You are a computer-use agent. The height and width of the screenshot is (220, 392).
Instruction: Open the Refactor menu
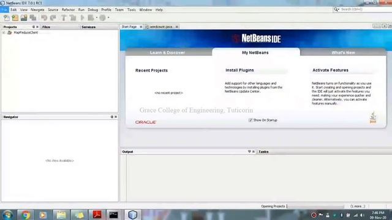68,10
